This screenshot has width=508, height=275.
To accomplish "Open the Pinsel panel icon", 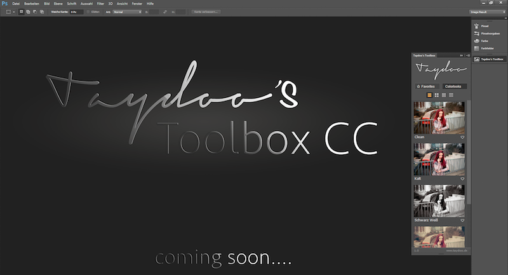I will 477,26.
